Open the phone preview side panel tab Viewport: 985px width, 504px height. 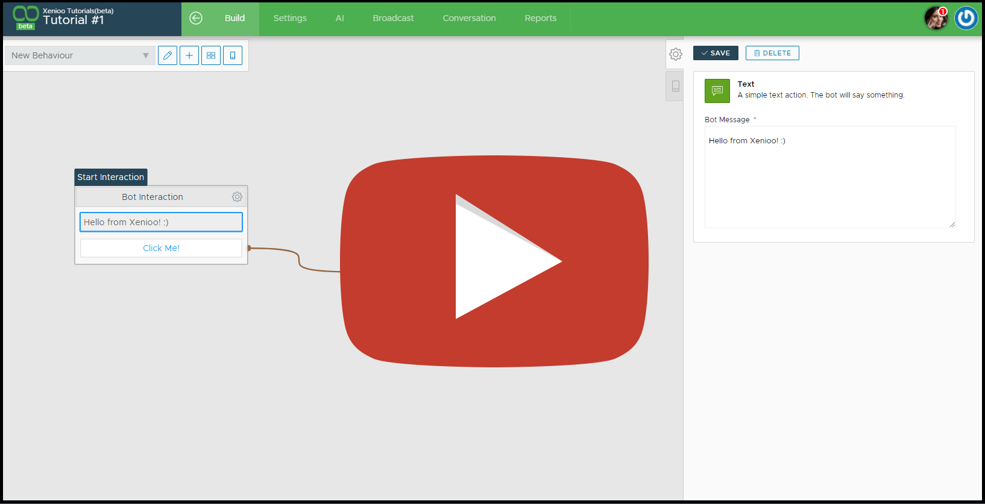tap(675, 86)
